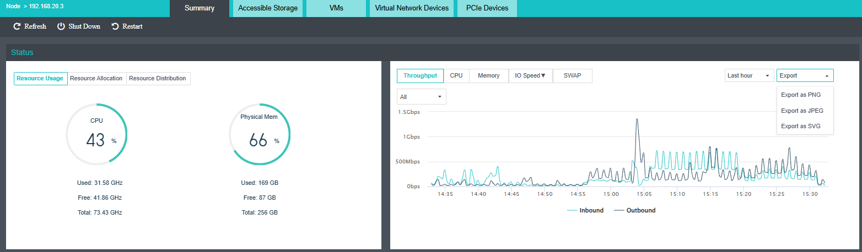Expand the All interface filter dropdown
This screenshot has height=252, width=862.
tap(421, 97)
